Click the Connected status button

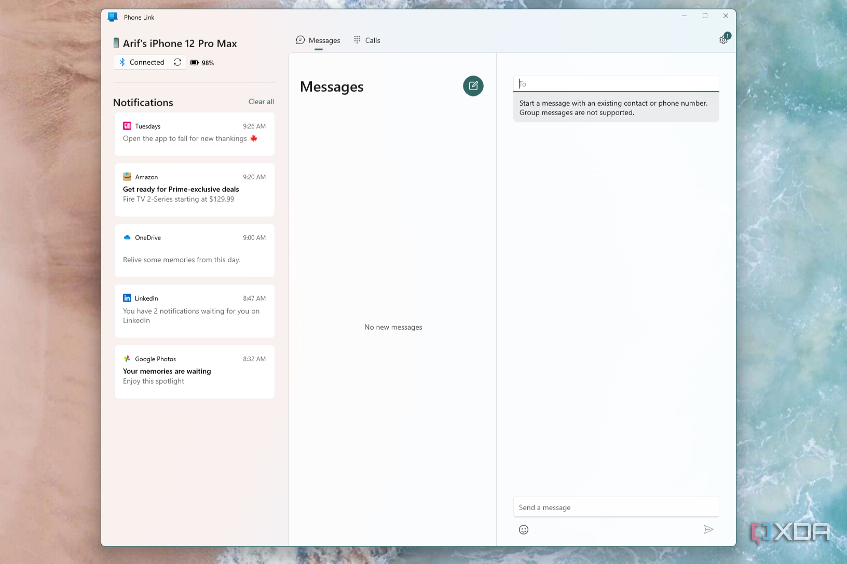[x=141, y=62]
